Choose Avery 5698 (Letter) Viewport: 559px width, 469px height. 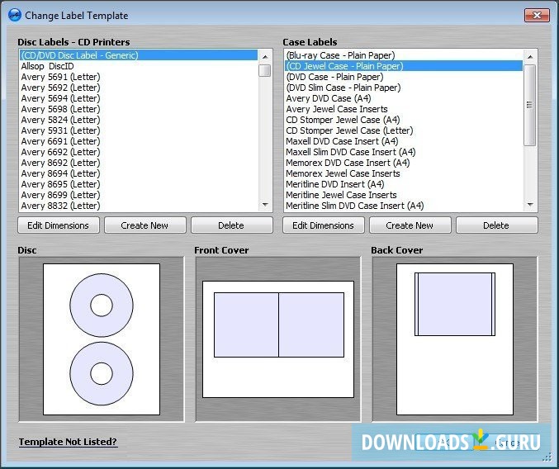[139, 109]
